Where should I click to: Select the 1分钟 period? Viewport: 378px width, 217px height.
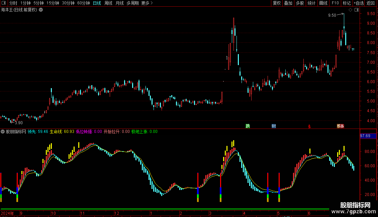pos(25,3)
